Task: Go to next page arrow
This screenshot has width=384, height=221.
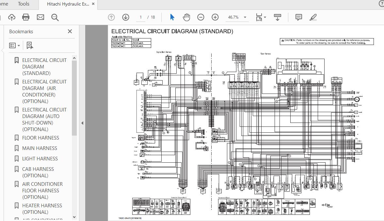Action: click(x=126, y=17)
